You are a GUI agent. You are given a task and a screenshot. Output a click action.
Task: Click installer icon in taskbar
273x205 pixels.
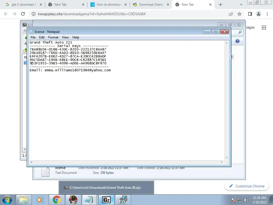[123, 200]
